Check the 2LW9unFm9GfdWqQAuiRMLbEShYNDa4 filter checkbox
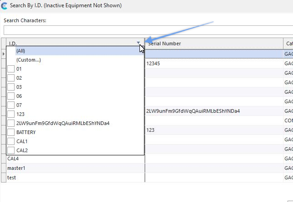 [x=11, y=123]
